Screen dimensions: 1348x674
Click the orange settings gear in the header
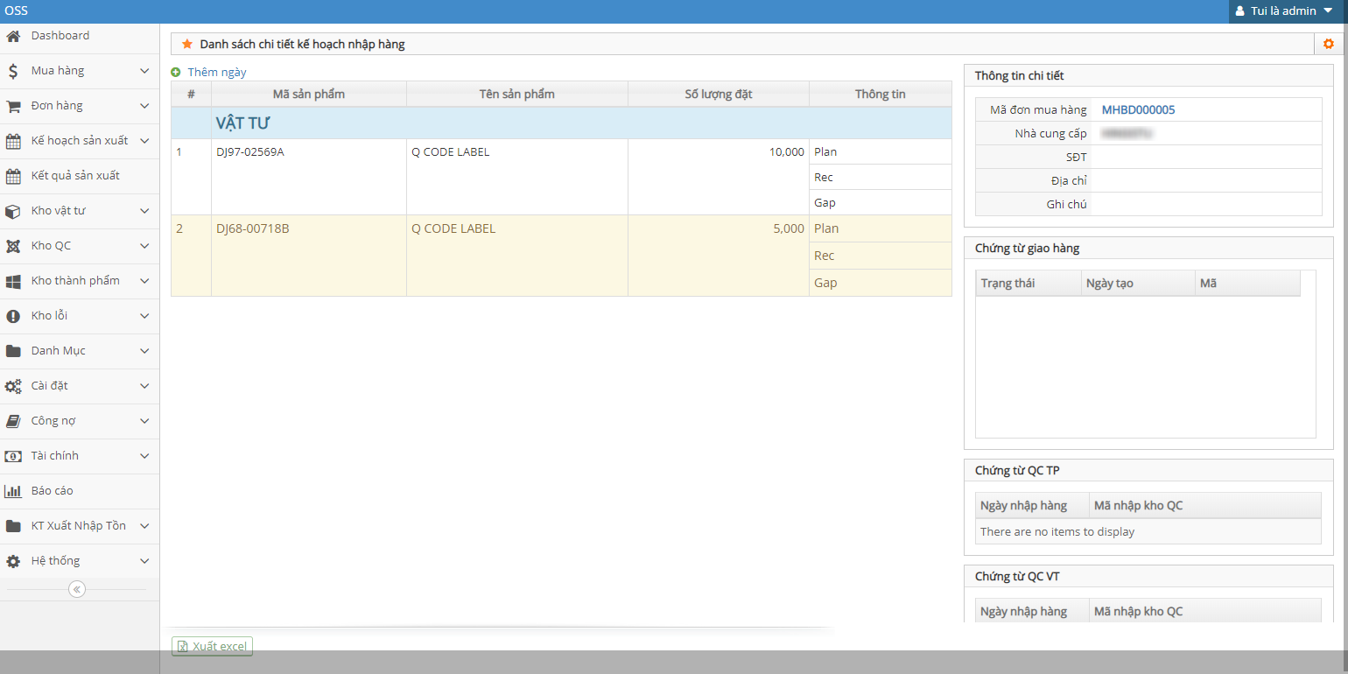(1329, 44)
